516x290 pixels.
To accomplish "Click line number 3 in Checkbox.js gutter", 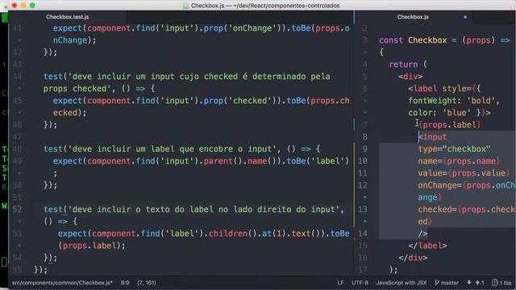I will click(364, 40).
